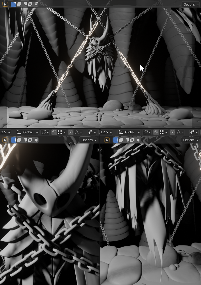Screen dimensions: 201x285
Task: Choose 'Intersect selection' mode in the tattered cloak viewport
Action: (x=138, y=140)
